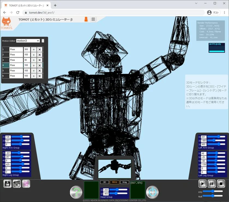The width and height of the screenshot is (229, 202).
Task: Enable Xray display mode
Action: pos(125,182)
